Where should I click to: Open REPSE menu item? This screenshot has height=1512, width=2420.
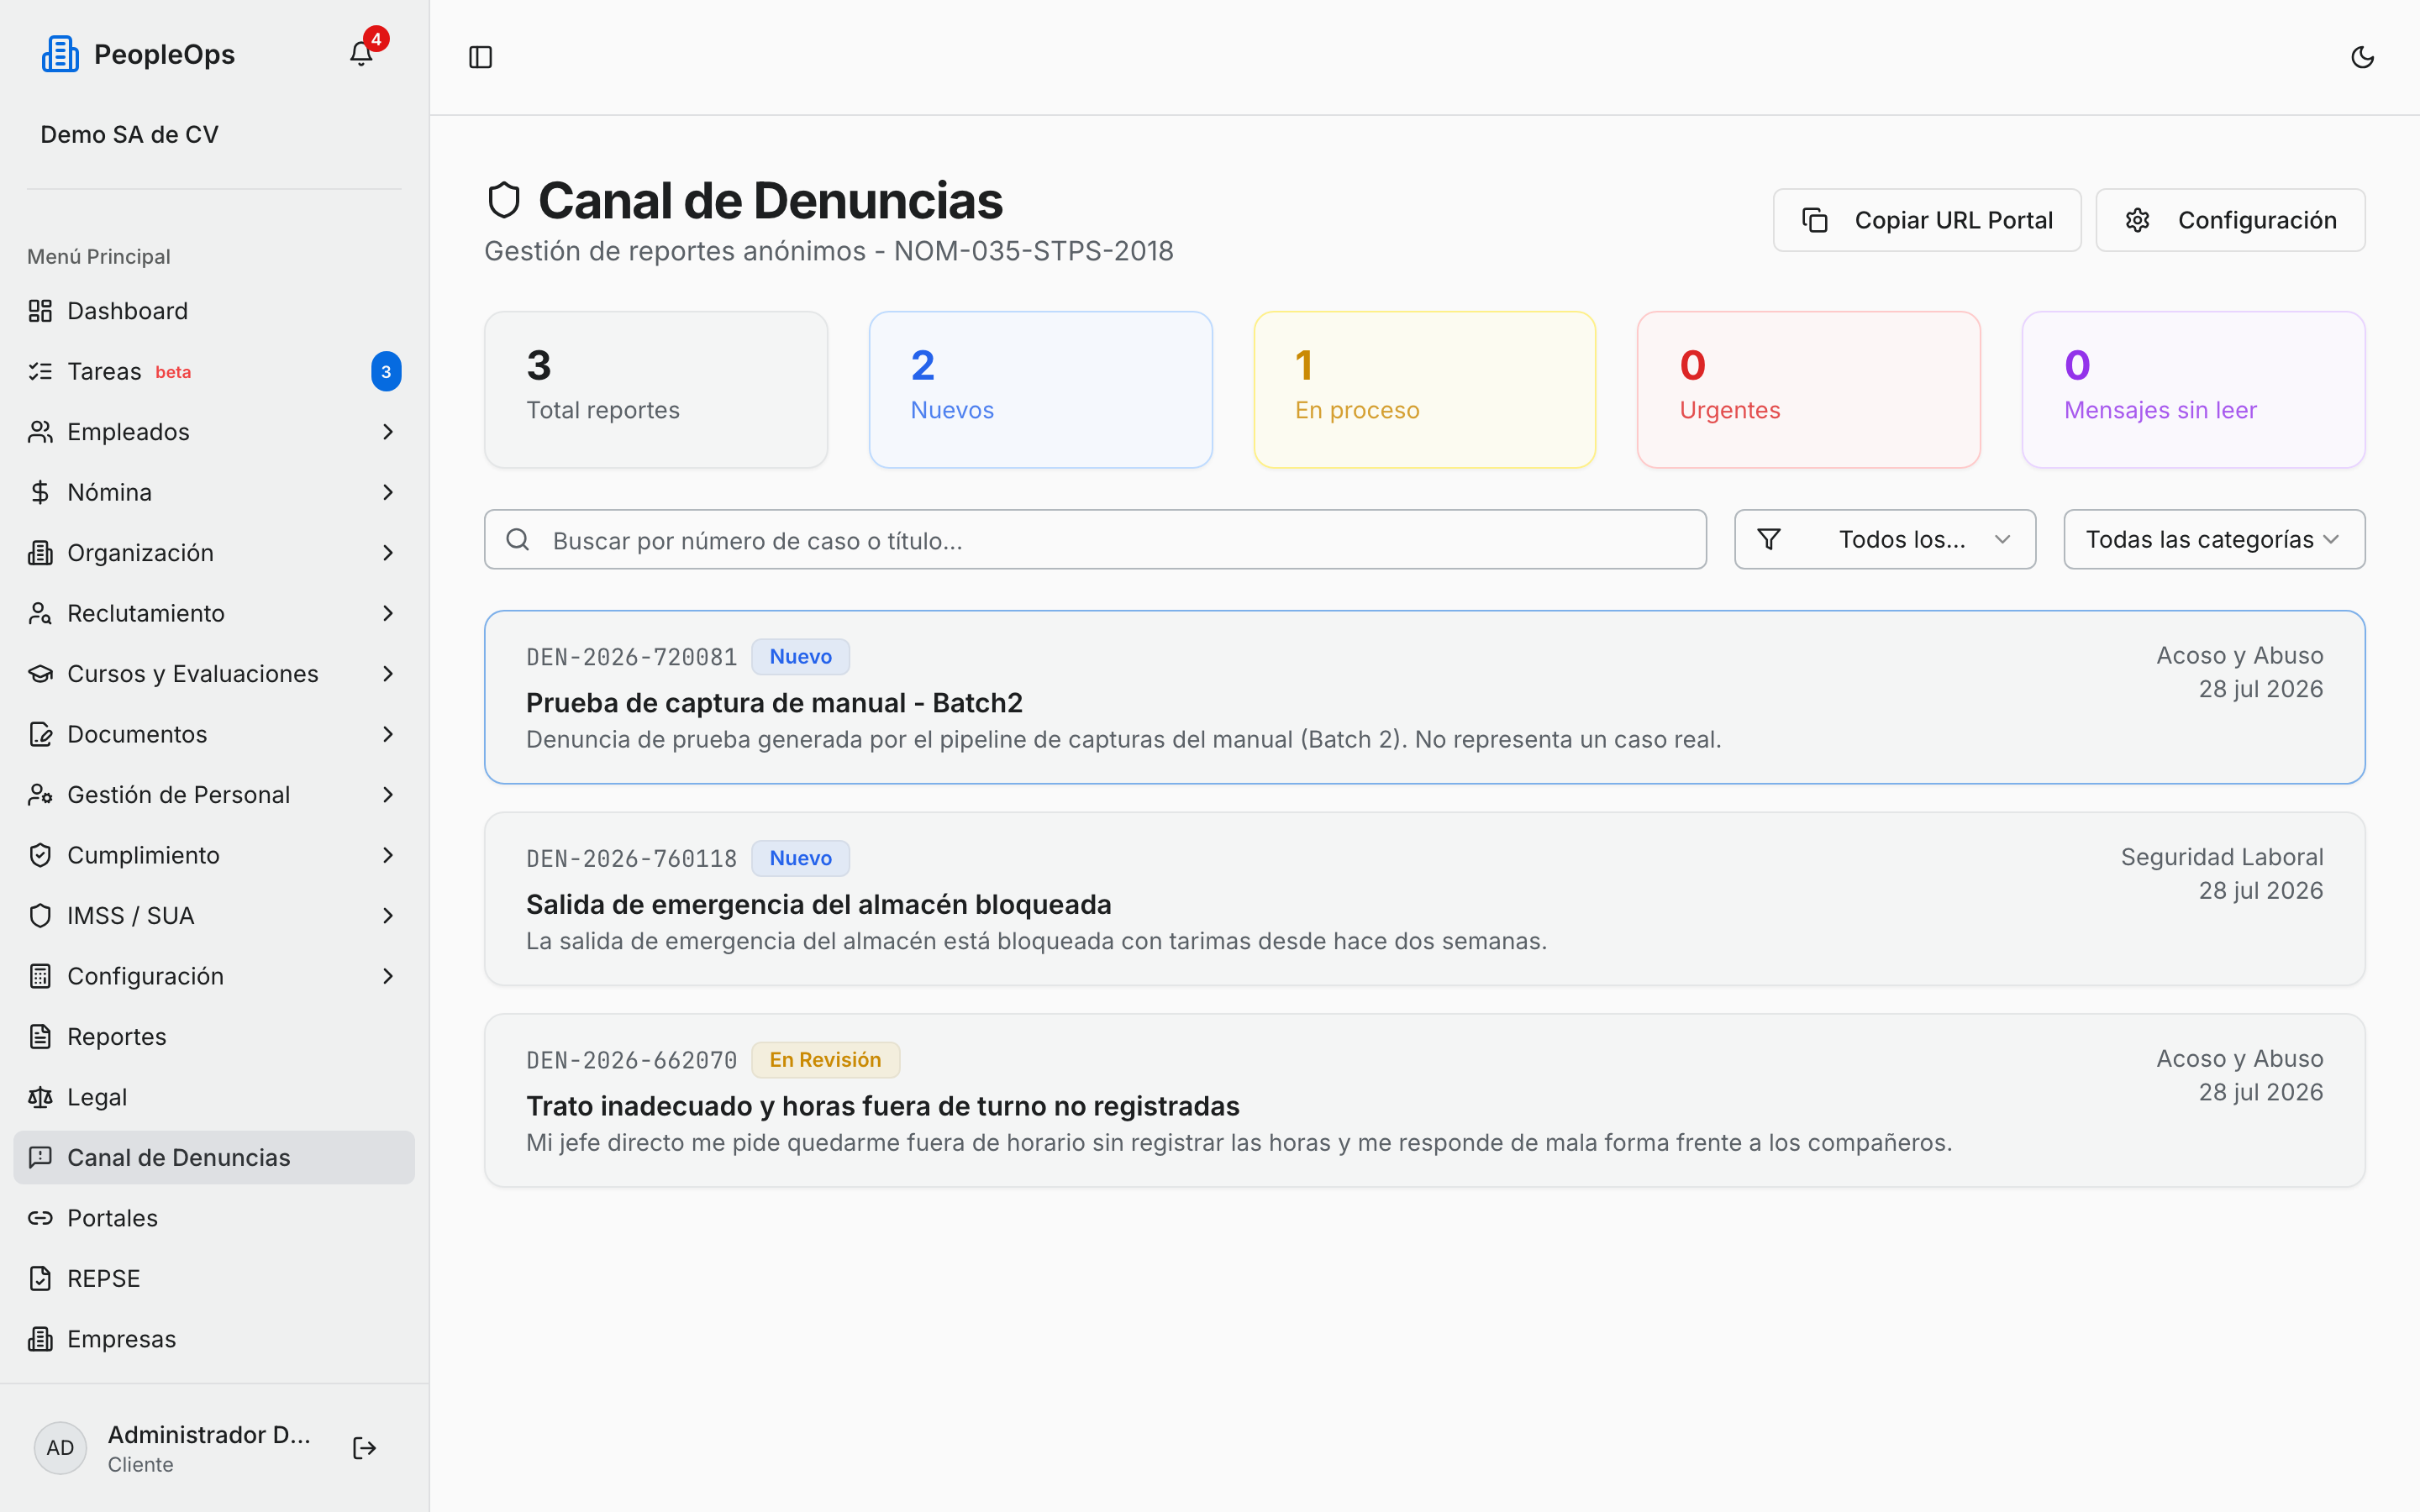(214, 1279)
